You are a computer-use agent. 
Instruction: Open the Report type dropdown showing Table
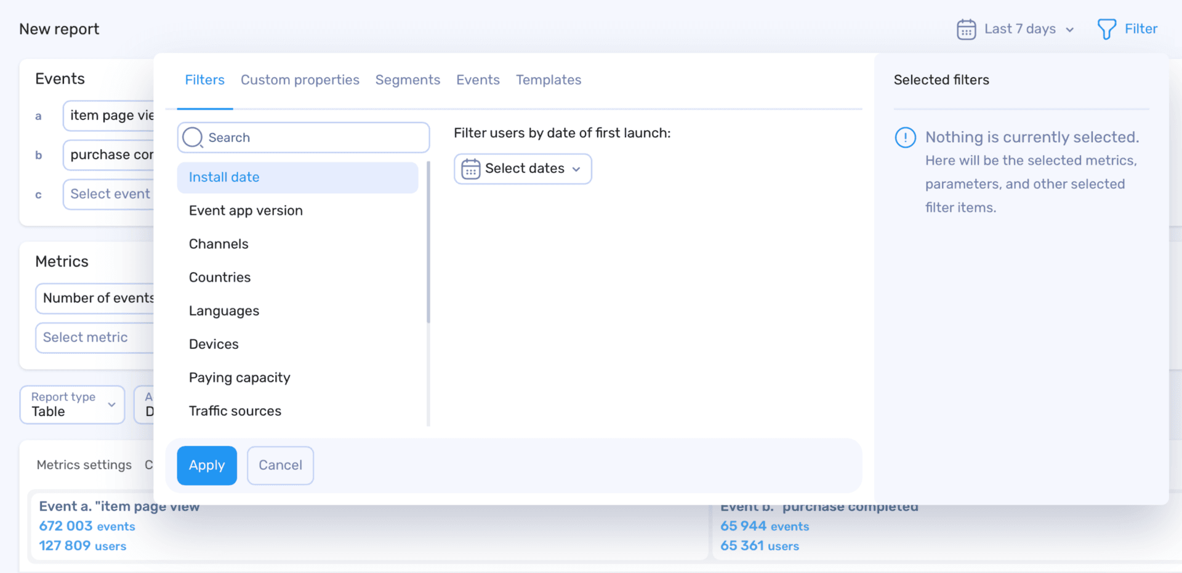click(72, 404)
